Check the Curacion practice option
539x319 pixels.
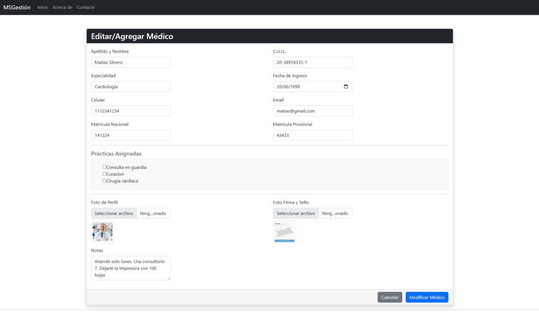coord(104,174)
